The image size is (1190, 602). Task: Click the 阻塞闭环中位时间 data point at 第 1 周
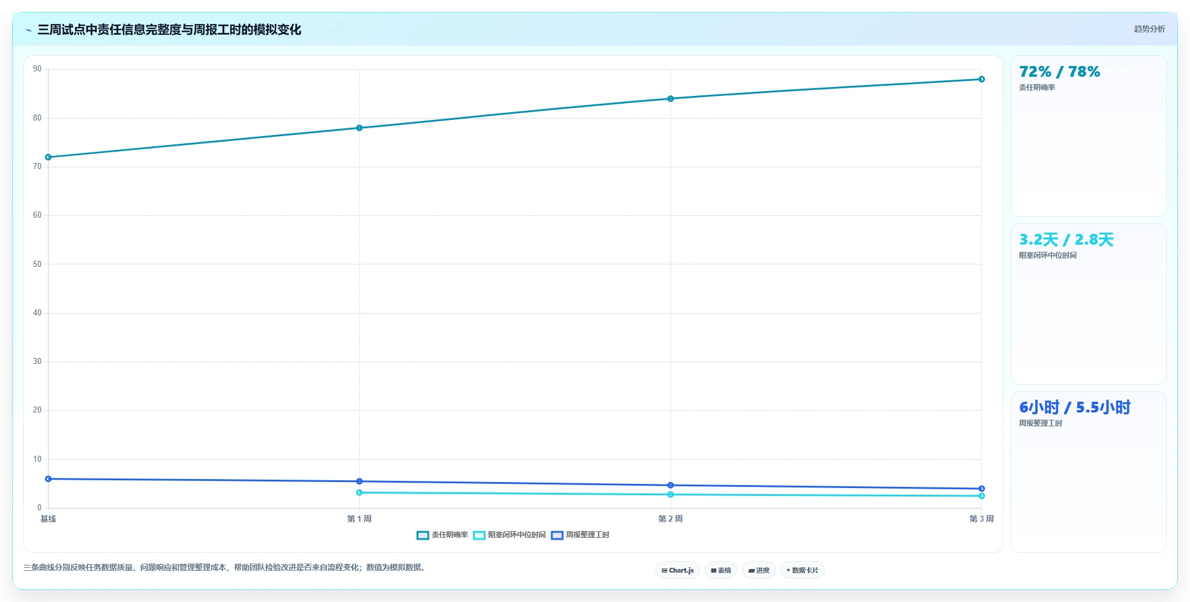click(x=359, y=492)
